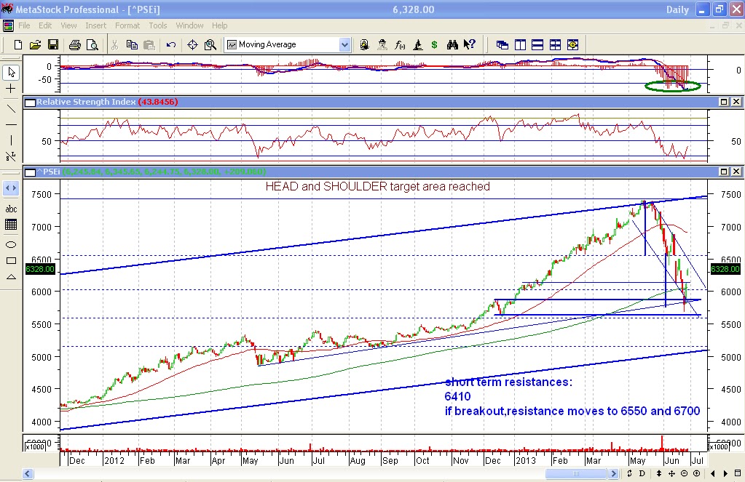
Task: Open the Insert menu
Action: [96, 25]
